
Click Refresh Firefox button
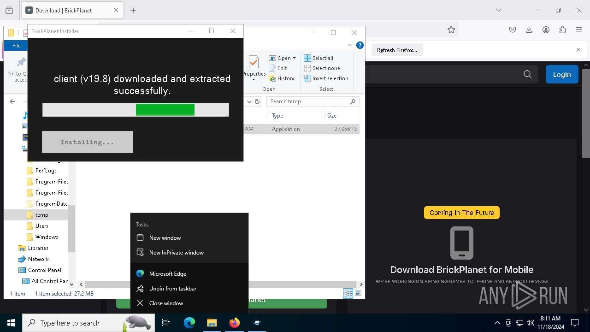tap(397, 50)
